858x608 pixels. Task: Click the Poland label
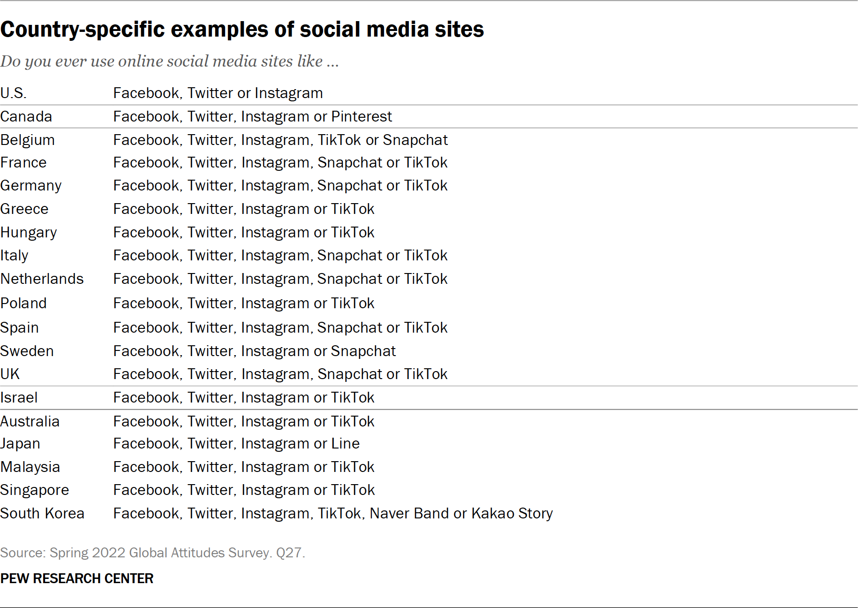(23, 303)
